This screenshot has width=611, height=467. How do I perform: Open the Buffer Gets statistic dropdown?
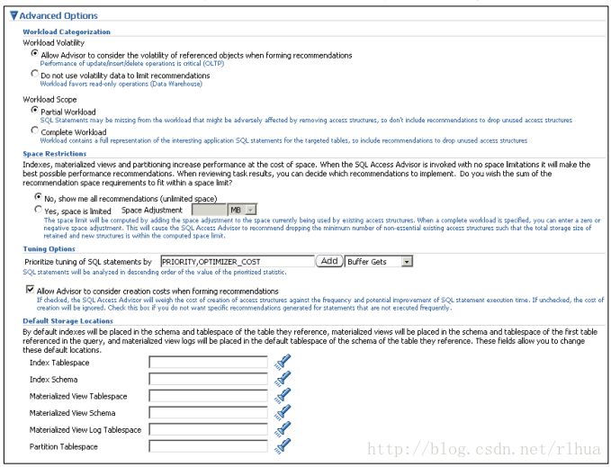[378, 262]
